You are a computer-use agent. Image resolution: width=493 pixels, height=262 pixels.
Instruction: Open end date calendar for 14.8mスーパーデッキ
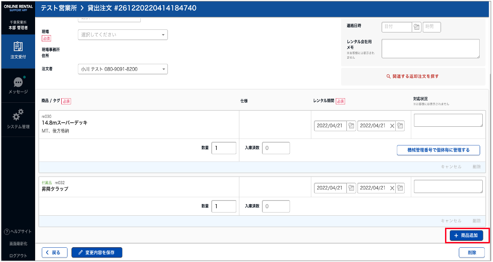click(x=400, y=126)
